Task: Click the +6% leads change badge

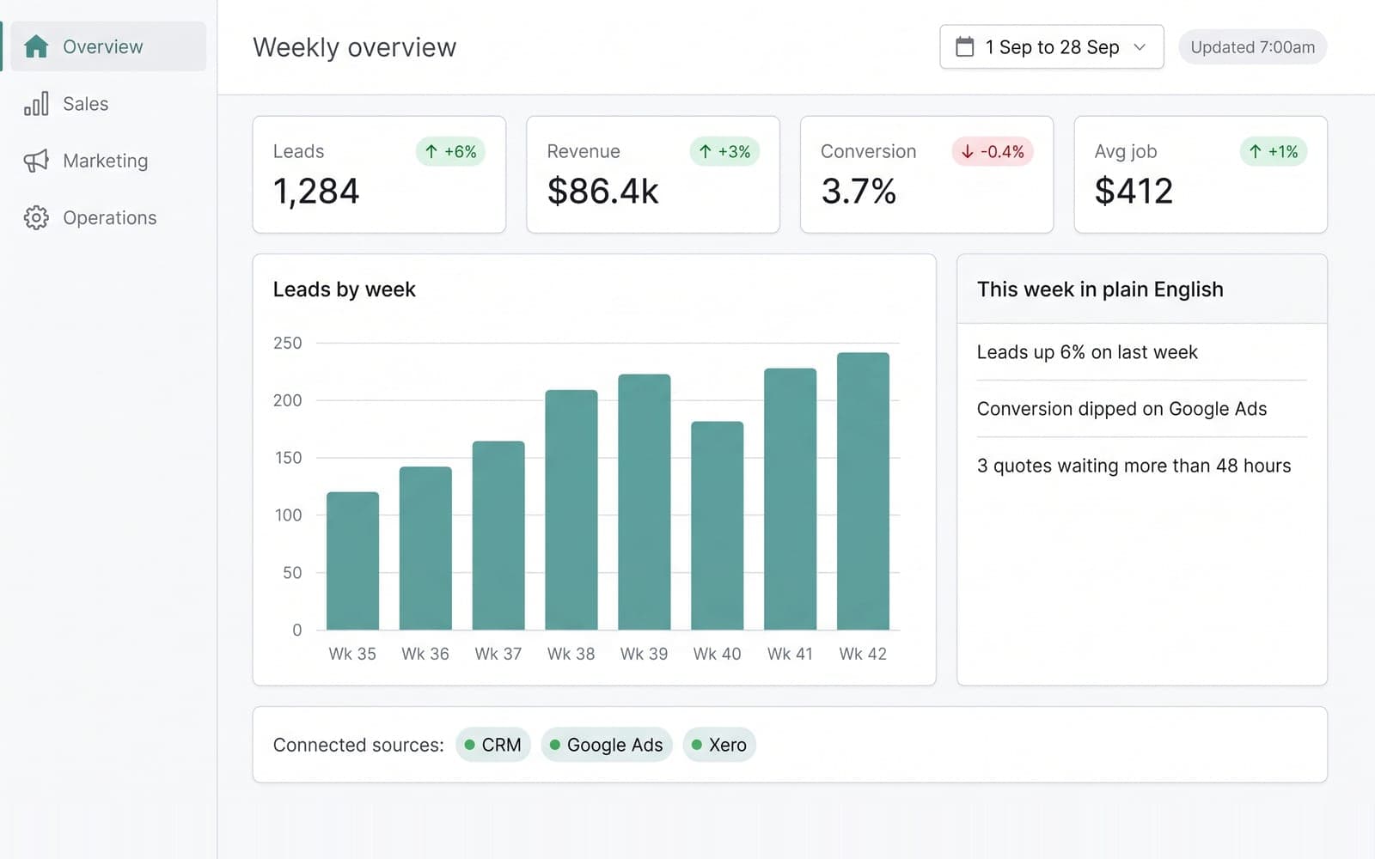Action: click(451, 151)
